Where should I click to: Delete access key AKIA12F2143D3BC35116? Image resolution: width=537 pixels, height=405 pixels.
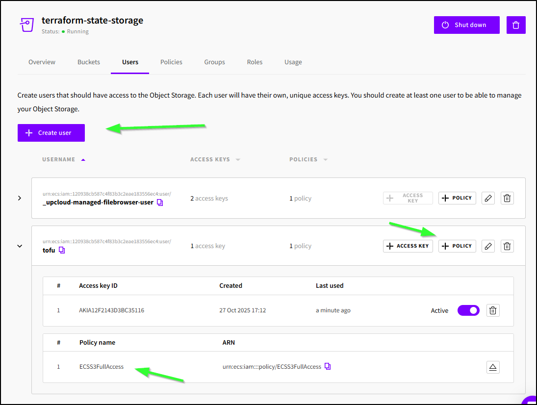[x=493, y=310]
